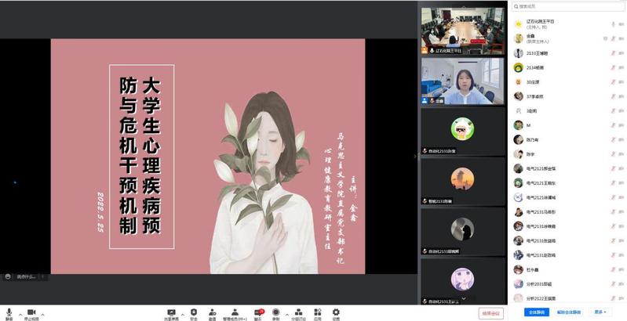
Task: Select the conference room video tile
Action: pyautogui.click(x=463, y=31)
